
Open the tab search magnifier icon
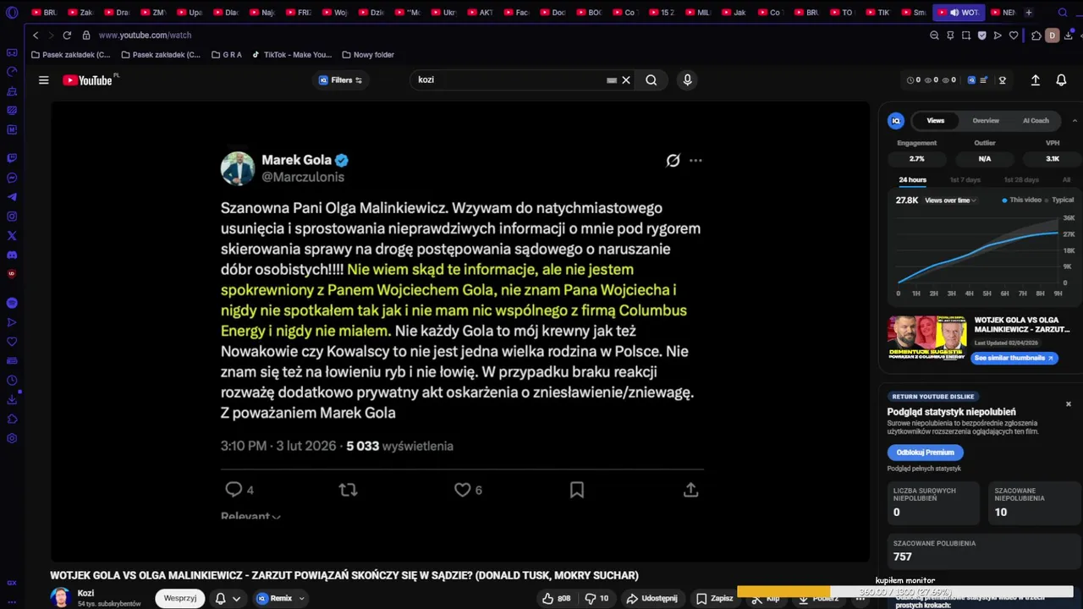(x=1064, y=13)
